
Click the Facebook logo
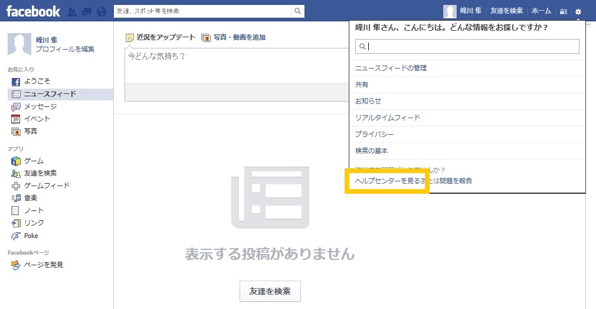click(33, 11)
